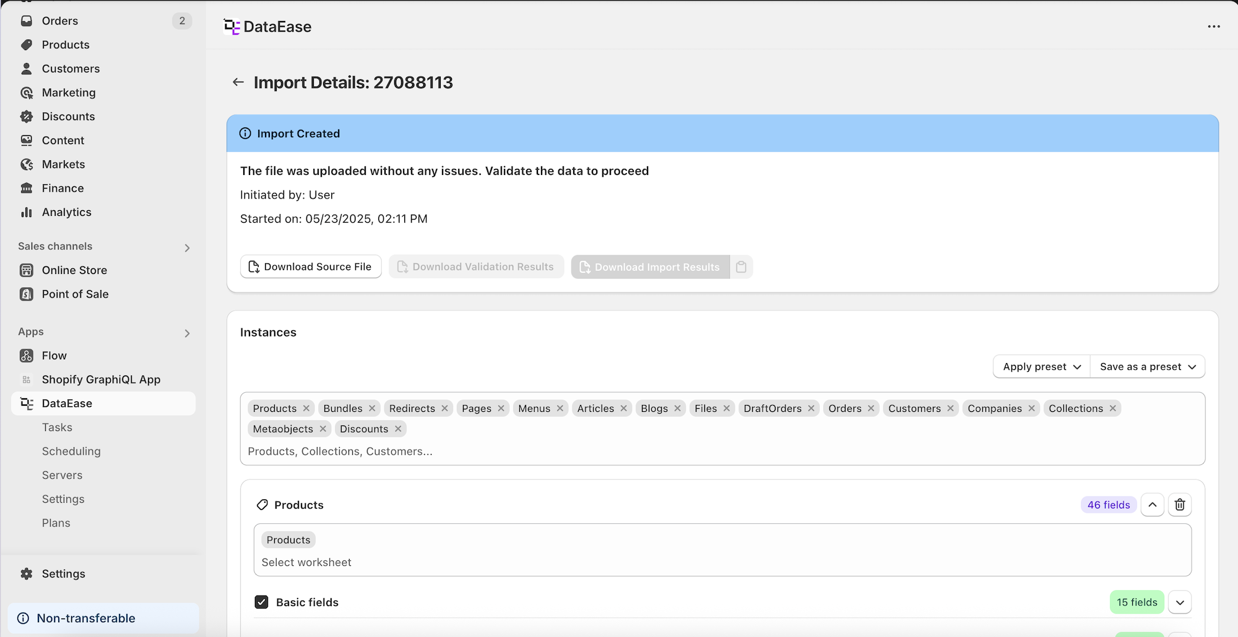Remove the Bundles tag
The height and width of the screenshot is (637, 1238).
coord(372,408)
